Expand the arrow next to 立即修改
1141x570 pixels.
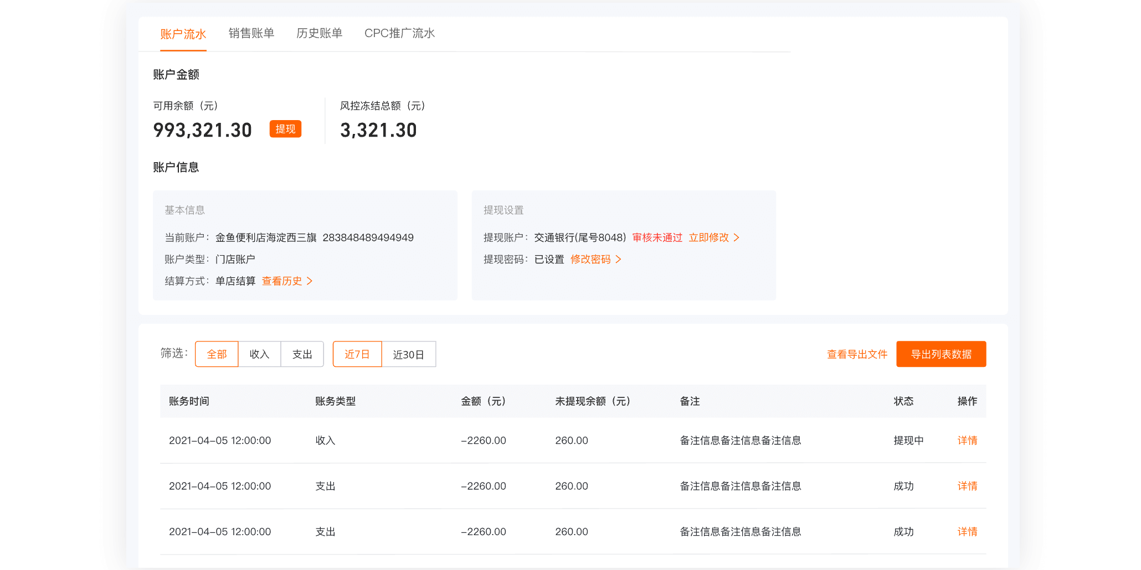click(737, 237)
